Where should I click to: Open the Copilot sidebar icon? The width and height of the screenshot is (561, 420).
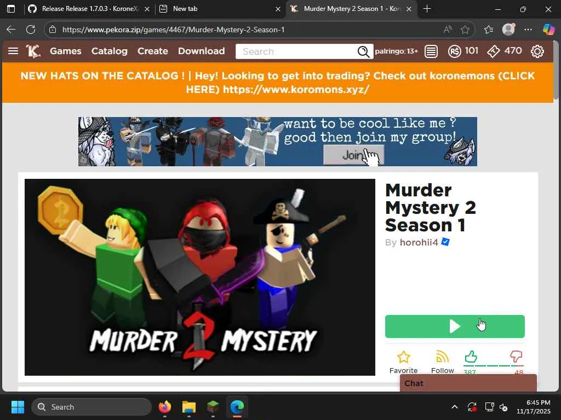click(548, 30)
